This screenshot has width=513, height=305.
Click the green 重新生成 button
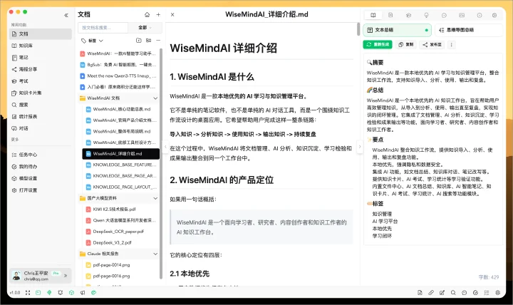[378, 44]
